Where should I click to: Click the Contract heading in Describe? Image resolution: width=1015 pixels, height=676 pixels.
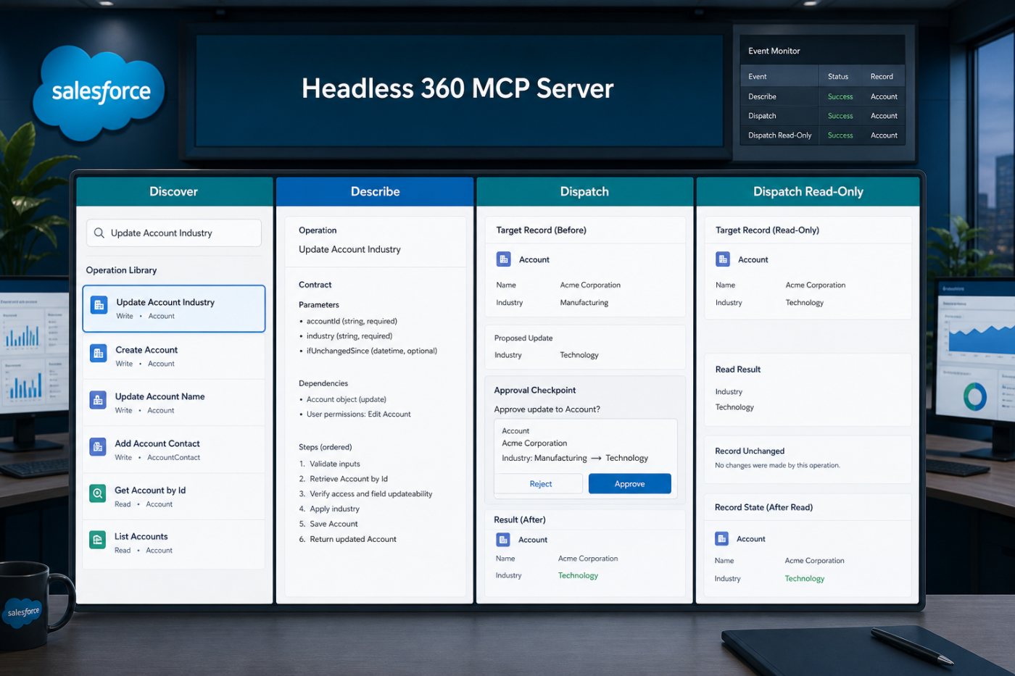coord(315,285)
